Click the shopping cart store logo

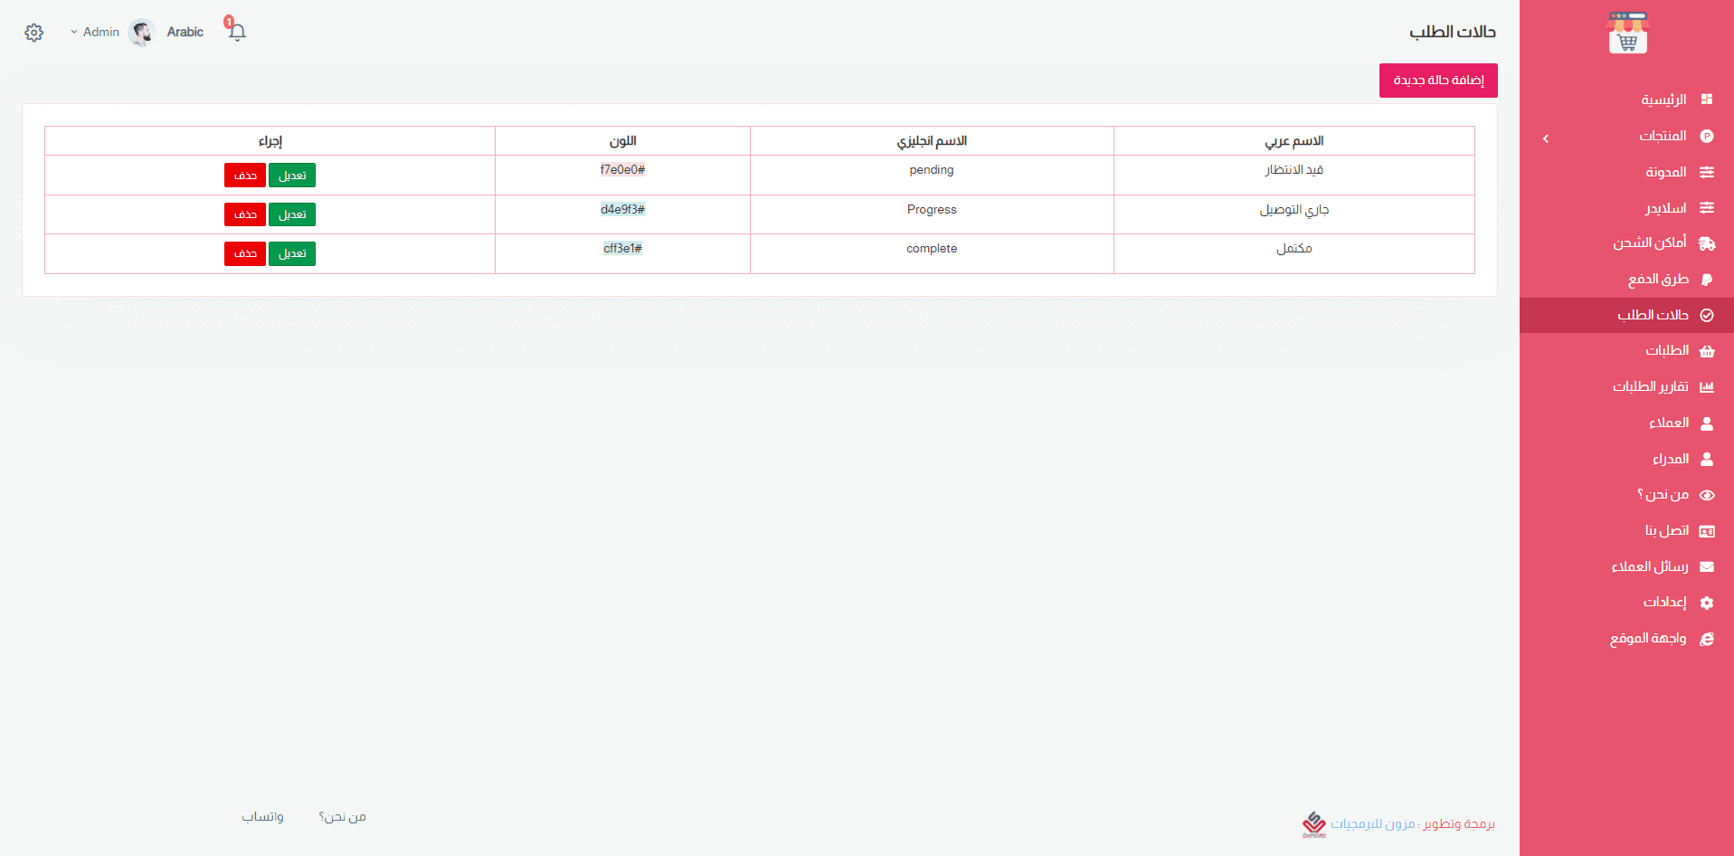click(1627, 33)
